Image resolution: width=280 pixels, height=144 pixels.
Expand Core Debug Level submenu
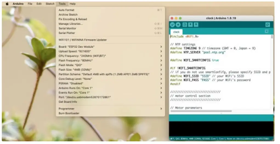[x=110, y=79]
